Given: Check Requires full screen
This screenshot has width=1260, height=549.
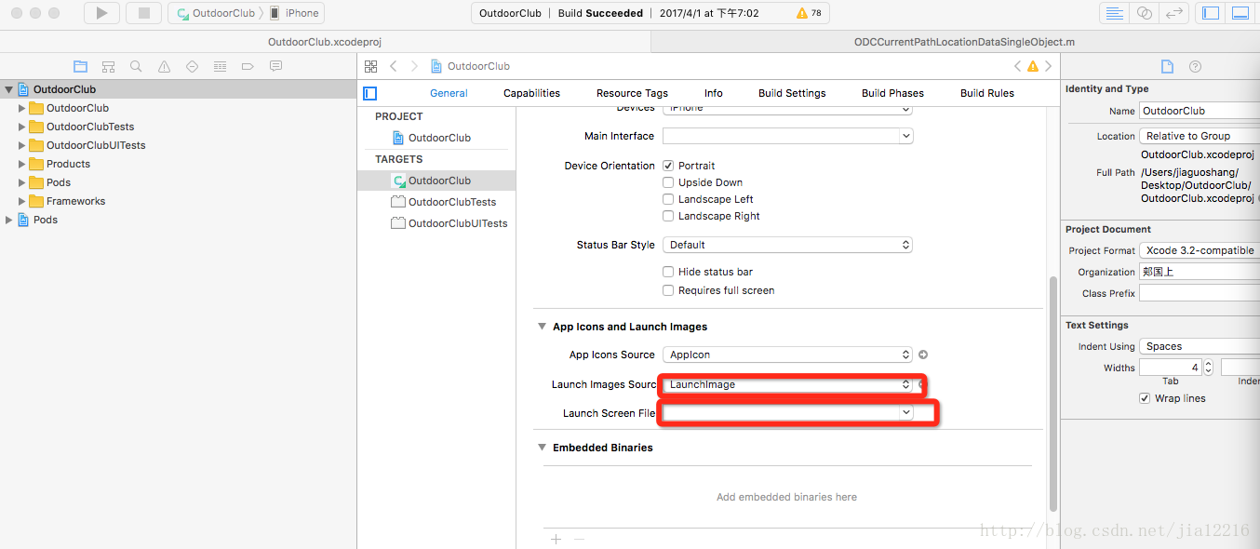Looking at the screenshot, I should [668, 290].
